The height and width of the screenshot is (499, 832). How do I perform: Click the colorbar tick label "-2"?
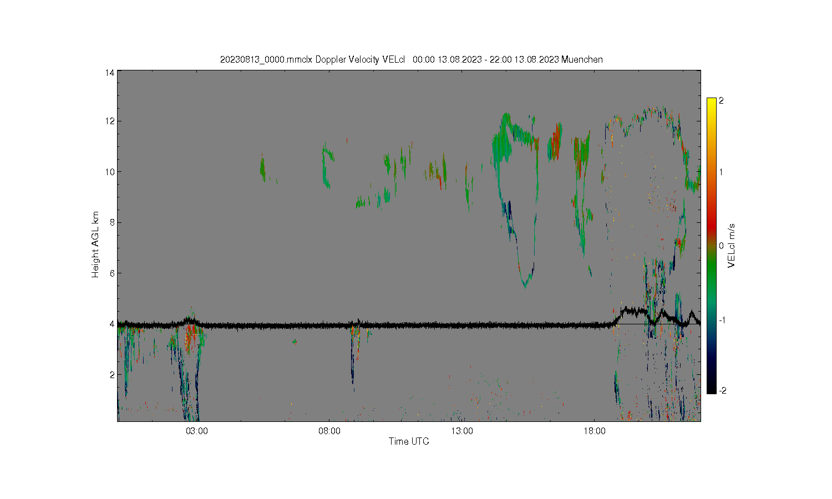tap(722, 391)
